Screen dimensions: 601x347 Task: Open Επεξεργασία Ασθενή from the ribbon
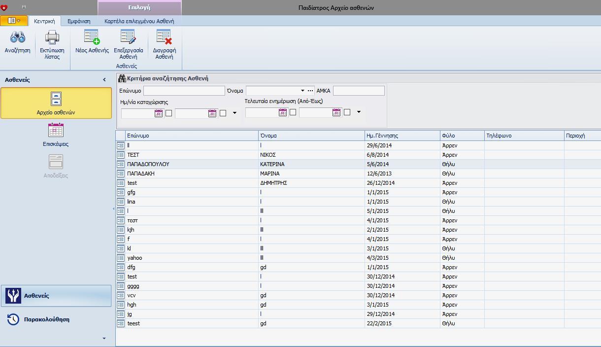[128, 38]
